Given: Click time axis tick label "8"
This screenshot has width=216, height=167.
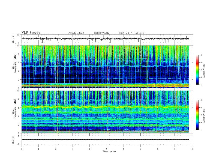Looking at the screenshot, I should [158, 149].
